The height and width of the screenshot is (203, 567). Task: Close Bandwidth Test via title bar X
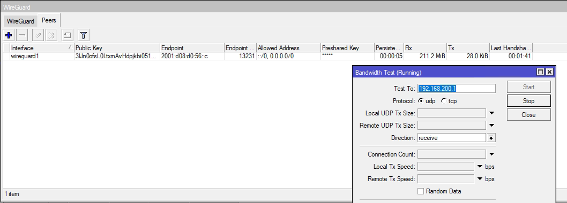pyautogui.click(x=549, y=72)
